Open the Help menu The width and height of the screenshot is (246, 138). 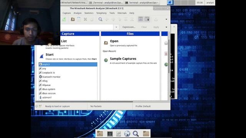(x=132, y=13)
